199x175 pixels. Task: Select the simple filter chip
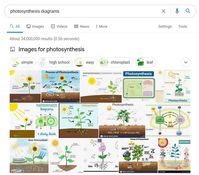pos(23,62)
